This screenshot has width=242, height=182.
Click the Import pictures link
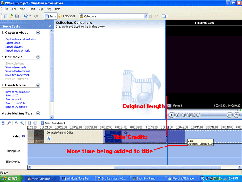pos(14,47)
